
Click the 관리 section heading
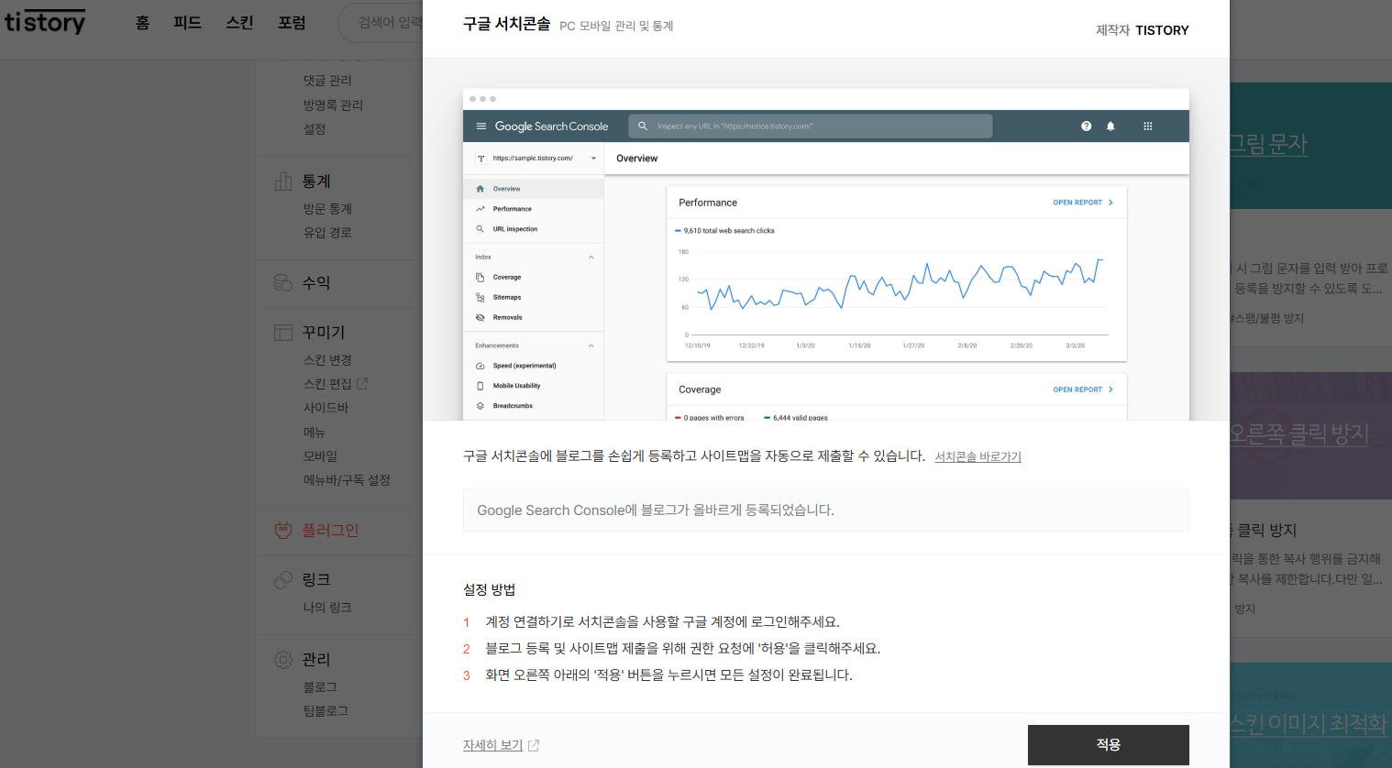pyautogui.click(x=316, y=659)
